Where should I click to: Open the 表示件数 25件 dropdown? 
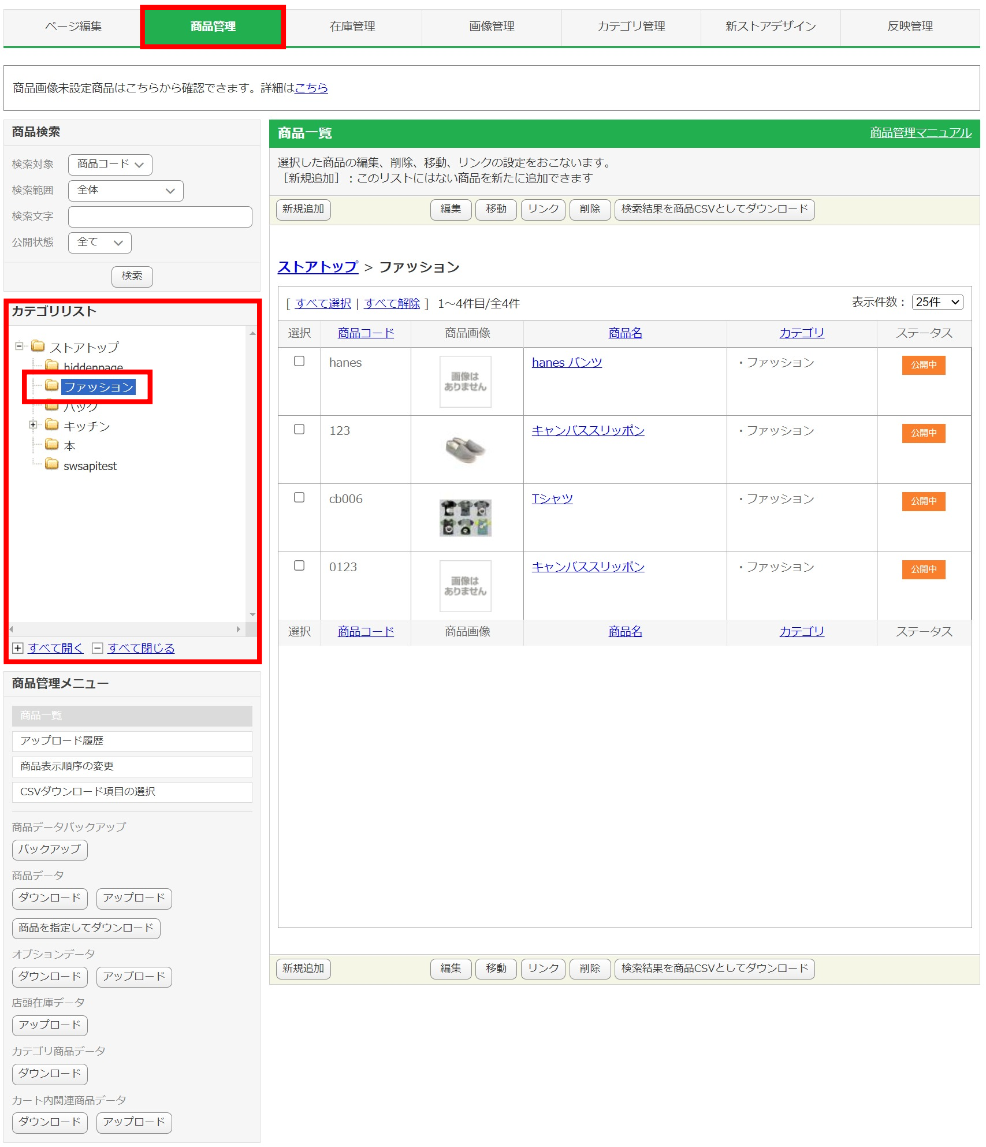pos(937,302)
